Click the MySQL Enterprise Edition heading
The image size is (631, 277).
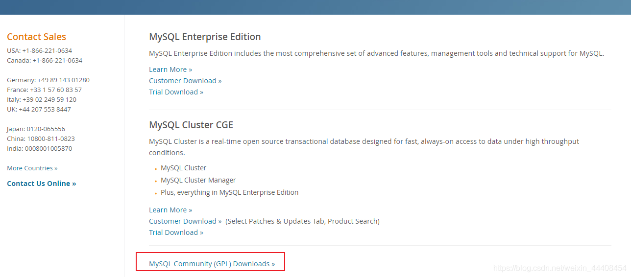[205, 37]
